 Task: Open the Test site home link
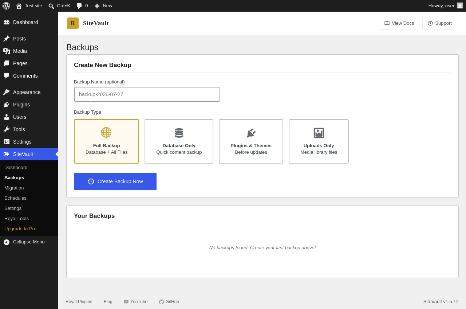[x=29, y=6]
